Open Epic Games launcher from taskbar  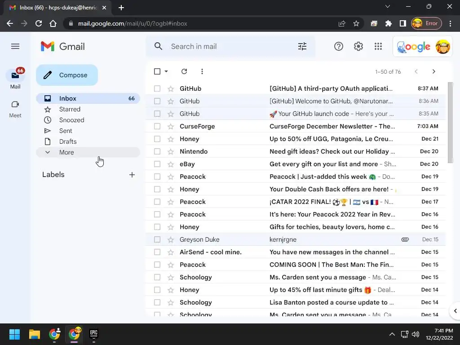point(93,334)
